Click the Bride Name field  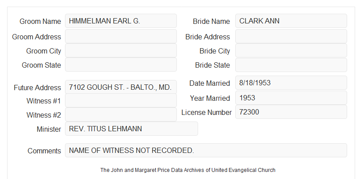(291, 21)
